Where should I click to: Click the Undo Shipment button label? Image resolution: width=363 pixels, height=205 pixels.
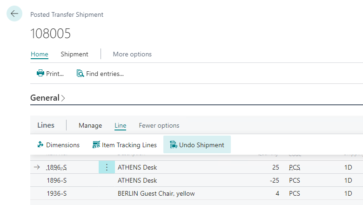[202, 145]
